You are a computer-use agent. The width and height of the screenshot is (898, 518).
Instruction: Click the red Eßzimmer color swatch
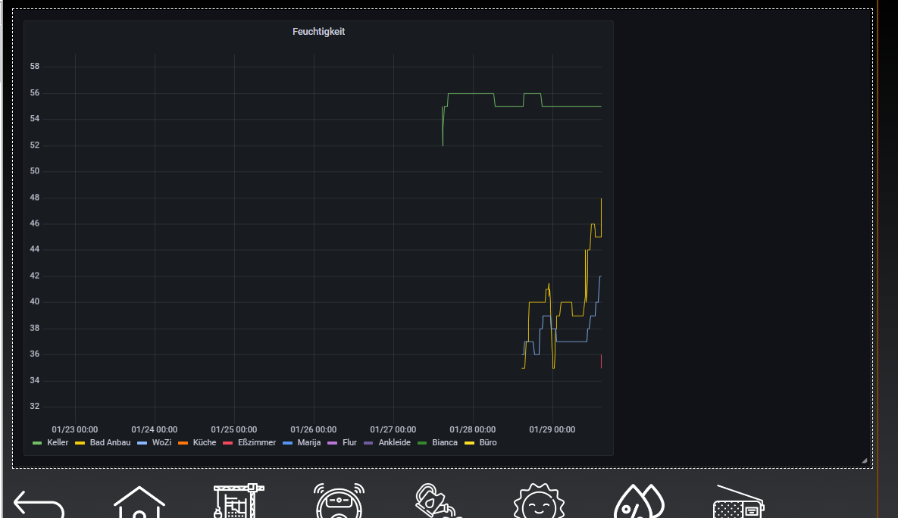[x=228, y=444]
